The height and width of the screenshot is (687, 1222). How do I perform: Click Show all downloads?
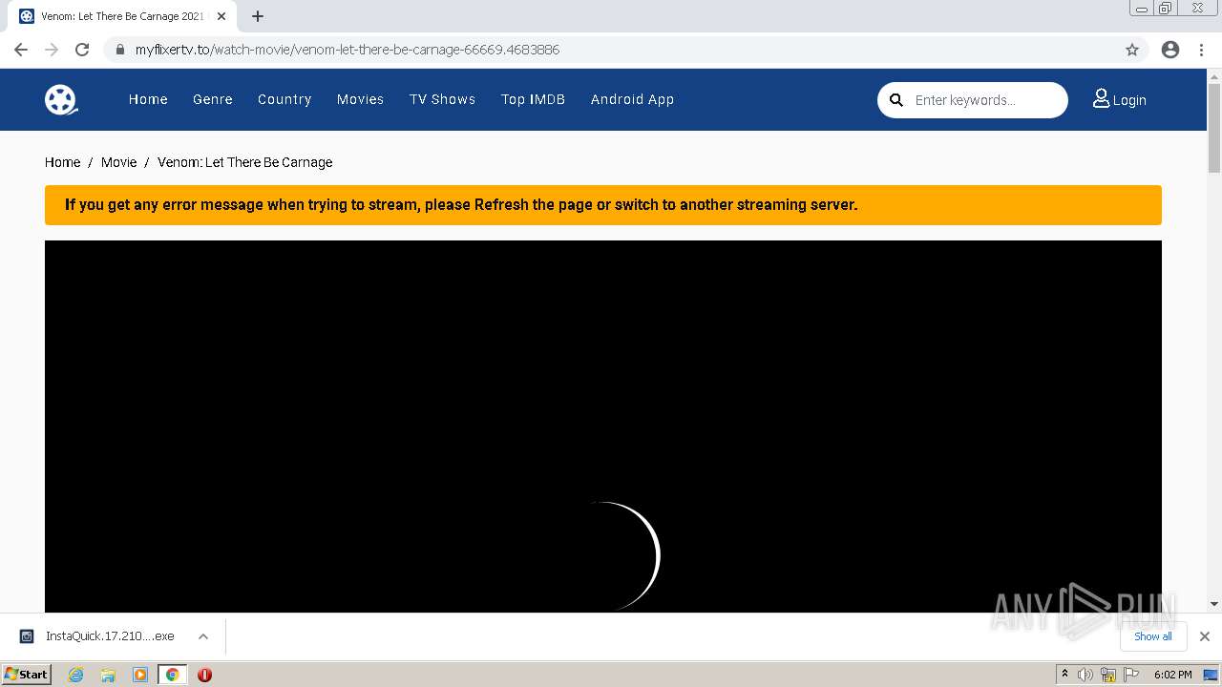[x=1153, y=636]
